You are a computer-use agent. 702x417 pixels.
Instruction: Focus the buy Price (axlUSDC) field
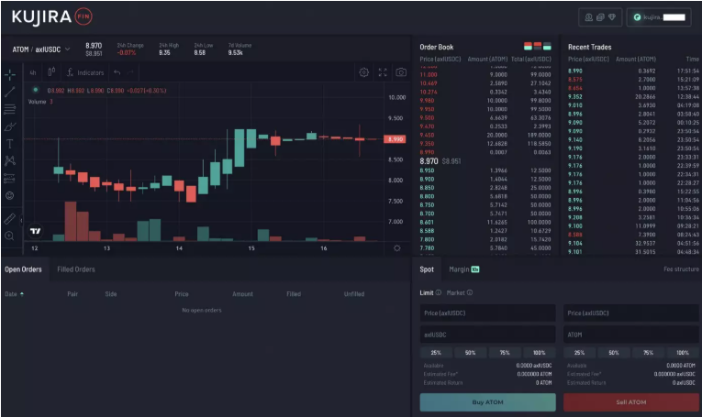click(x=487, y=313)
